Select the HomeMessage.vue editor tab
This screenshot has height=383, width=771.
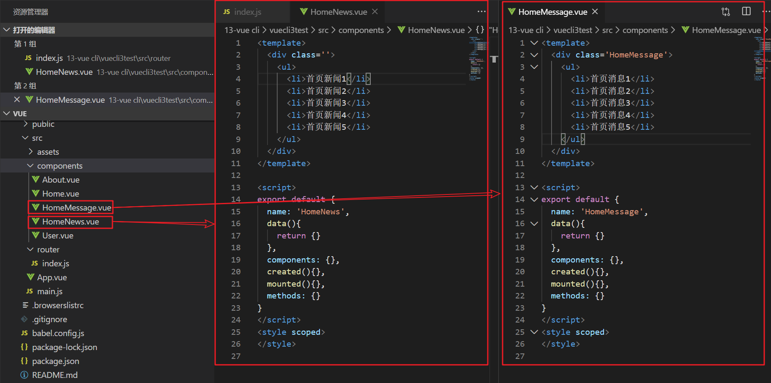coord(554,12)
